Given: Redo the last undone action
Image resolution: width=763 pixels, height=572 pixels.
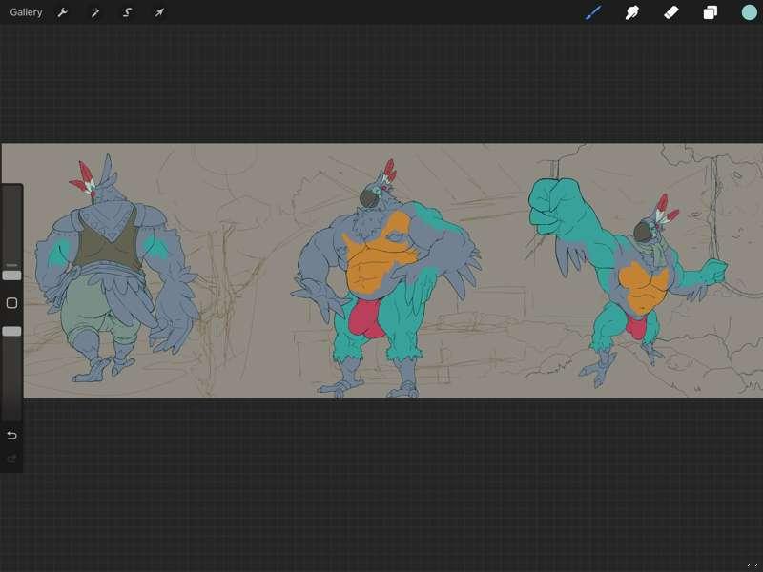Looking at the screenshot, I should [11, 459].
